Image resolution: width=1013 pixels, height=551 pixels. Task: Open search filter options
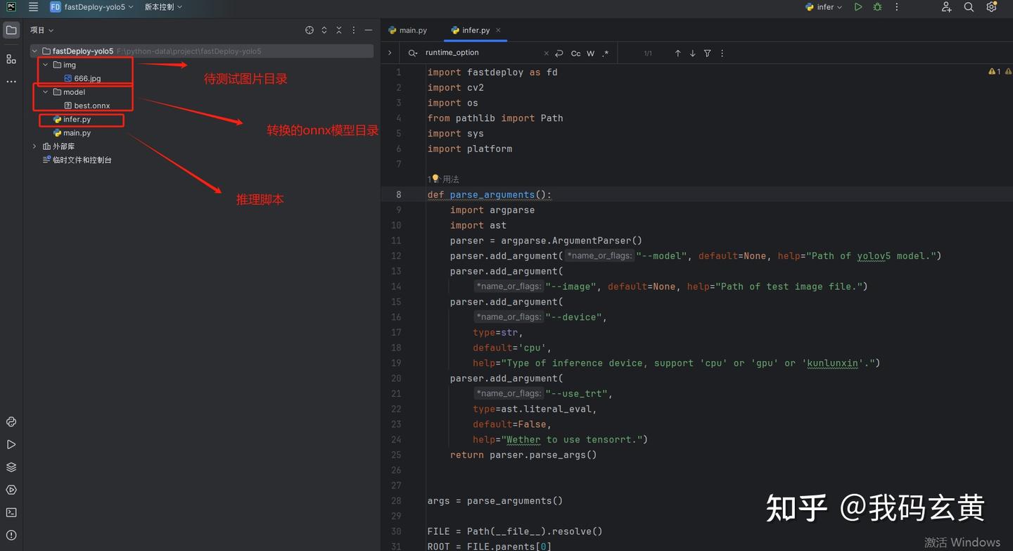point(708,53)
